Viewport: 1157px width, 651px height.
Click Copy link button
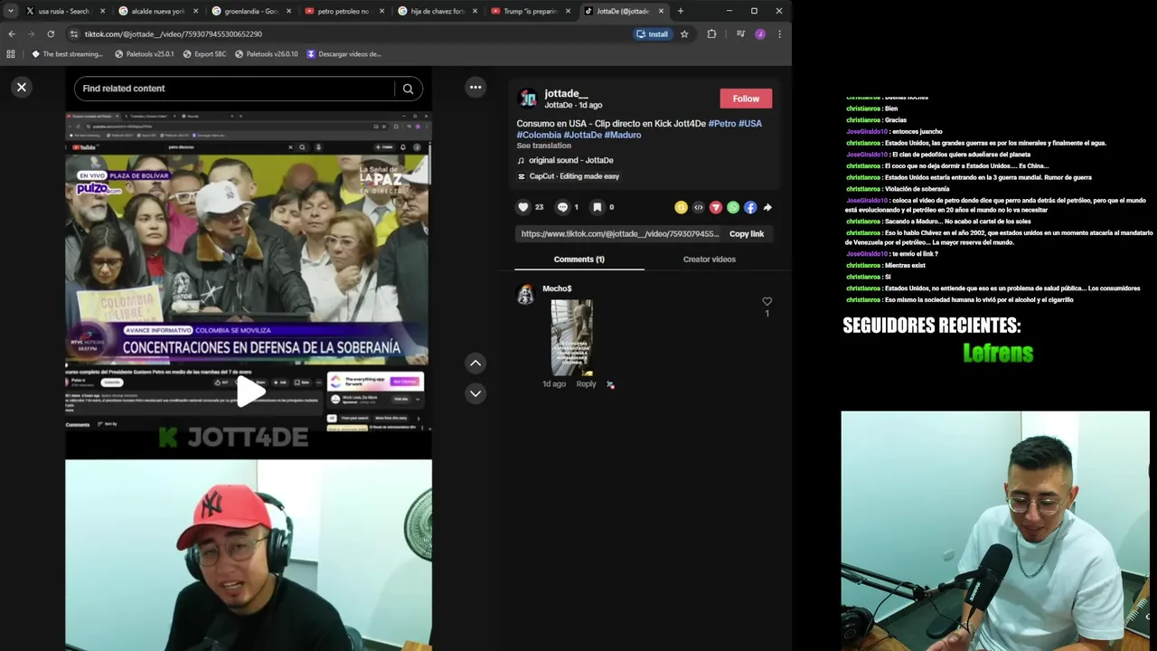747,233
